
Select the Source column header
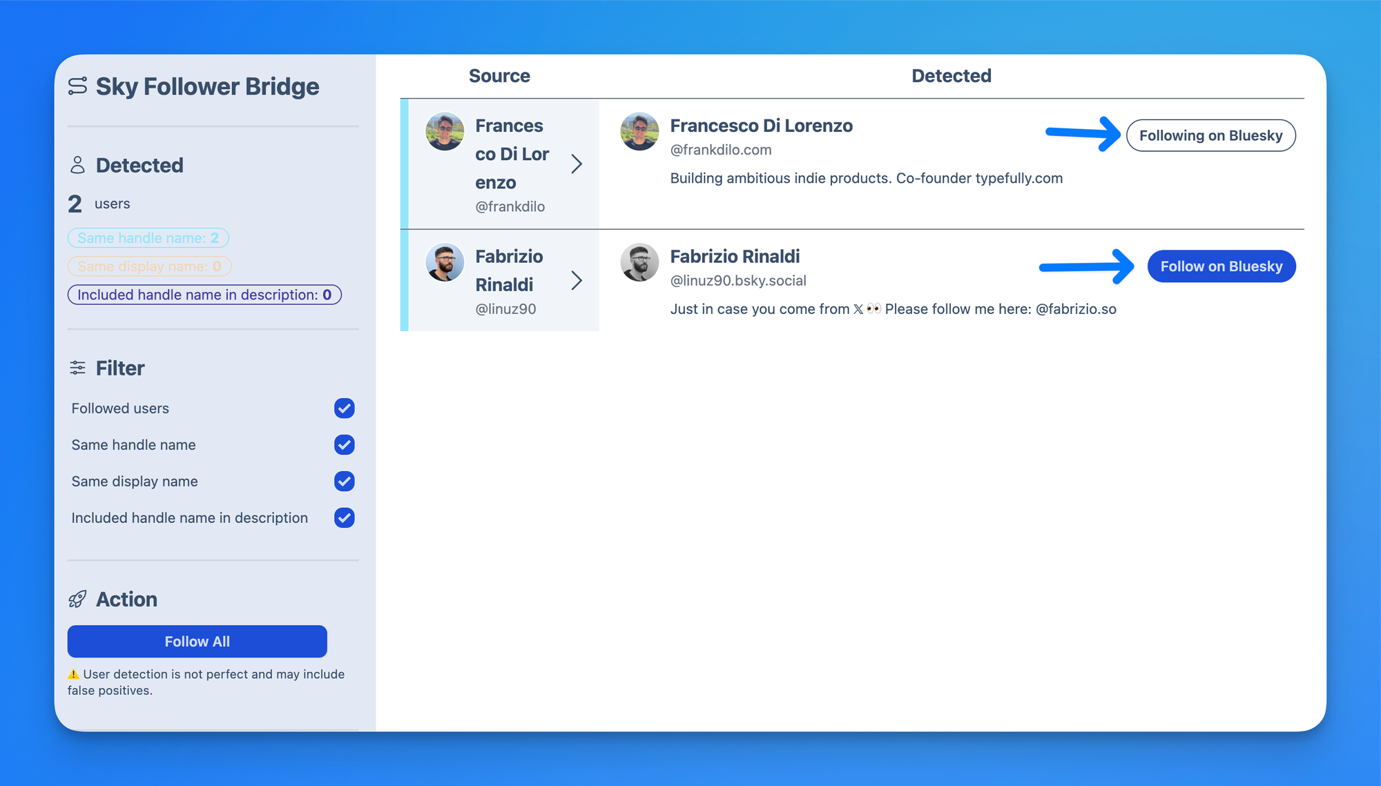coord(499,76)
